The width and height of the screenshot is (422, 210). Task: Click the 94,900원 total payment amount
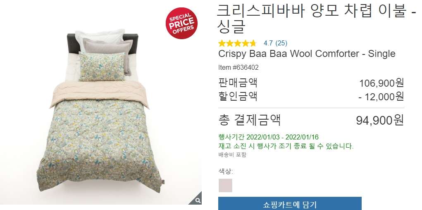[380, 120]
